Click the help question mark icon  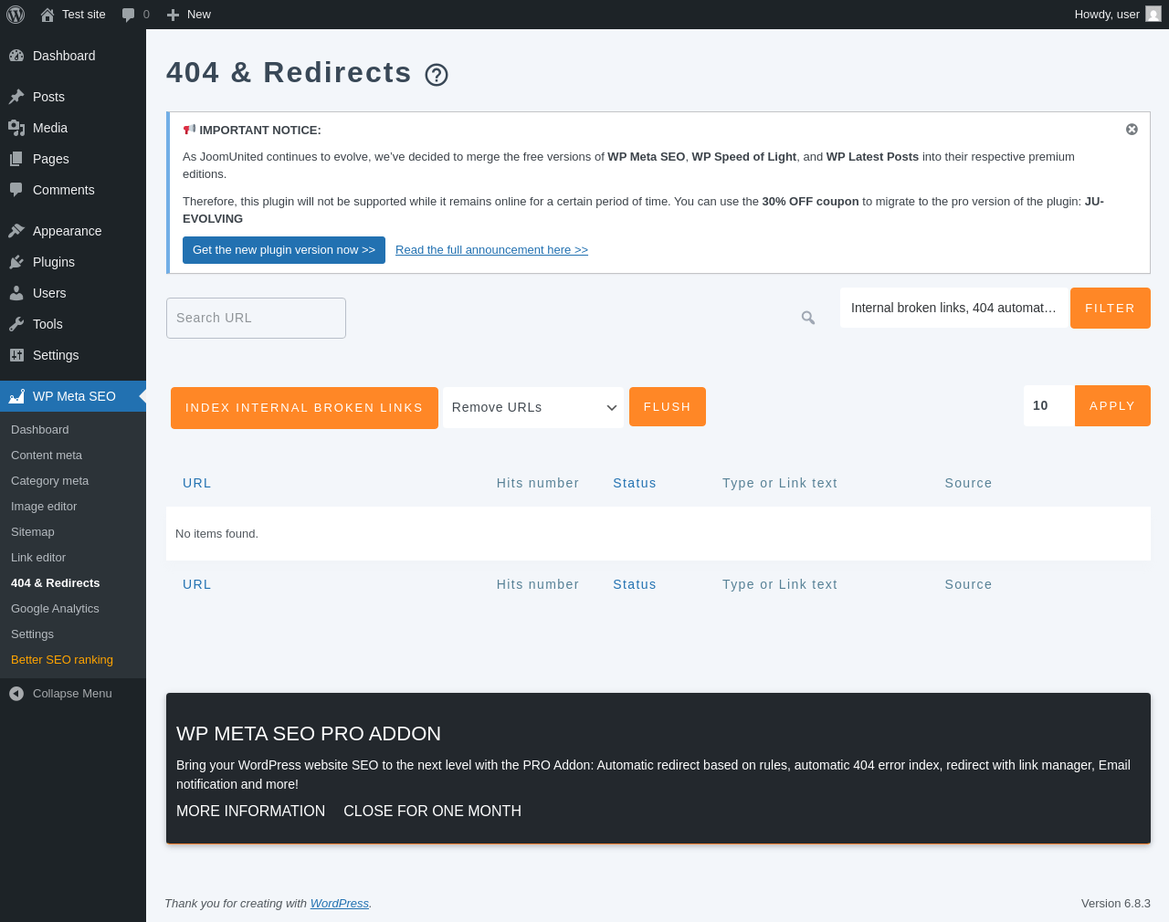(437, 75)
